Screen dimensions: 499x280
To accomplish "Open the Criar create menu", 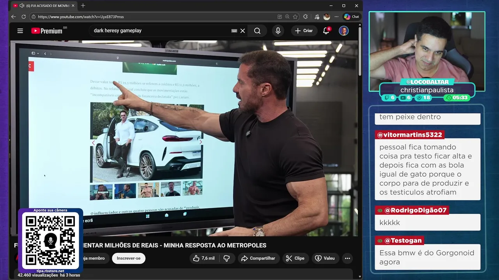I will [304, 31].
